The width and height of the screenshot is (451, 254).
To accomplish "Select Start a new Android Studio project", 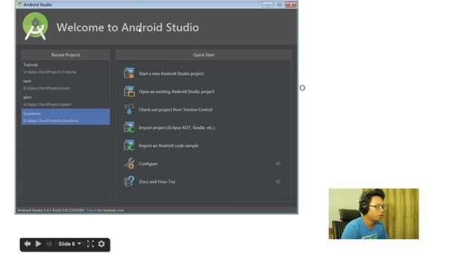I will [171, 73].
